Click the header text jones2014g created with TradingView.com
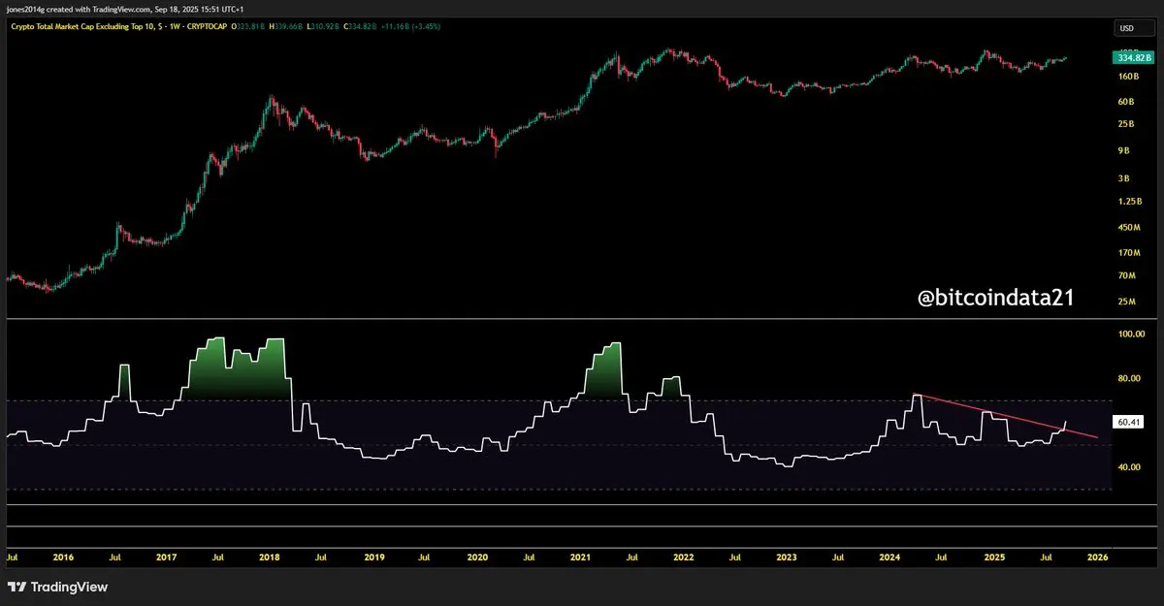Image resolution: width=1164 pixels, height=606 pixels. (x=81, y=9)
